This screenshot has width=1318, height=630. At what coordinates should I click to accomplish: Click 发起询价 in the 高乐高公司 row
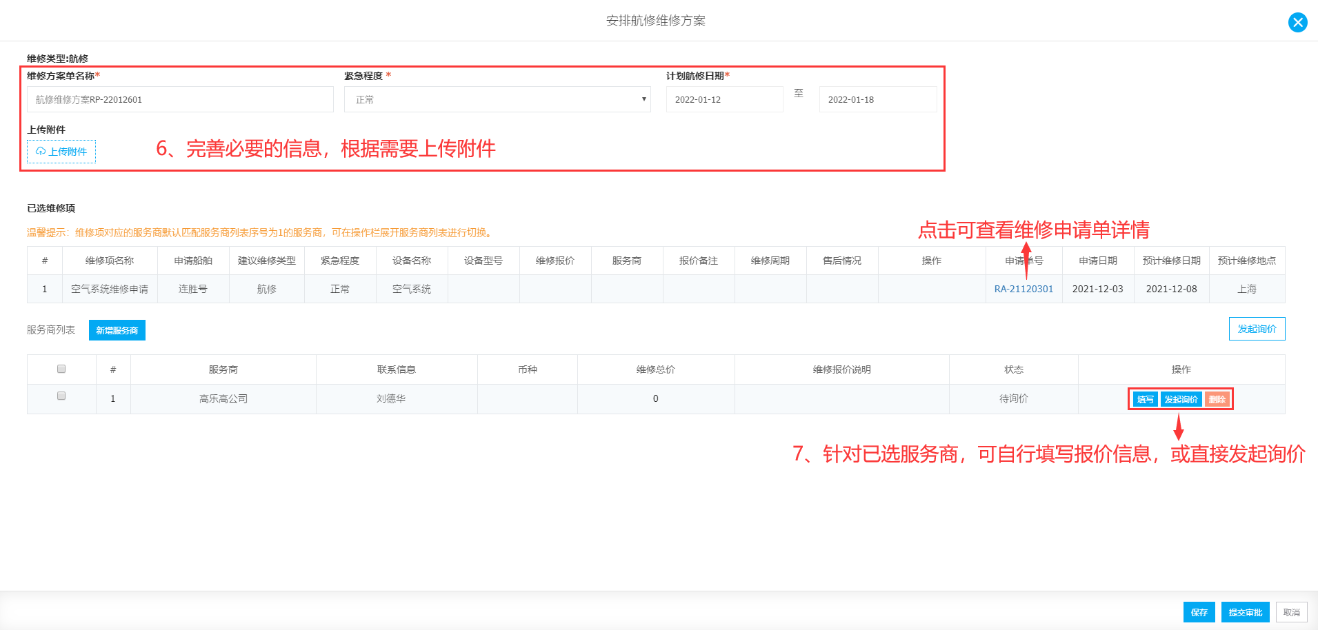coord(1181,399)
